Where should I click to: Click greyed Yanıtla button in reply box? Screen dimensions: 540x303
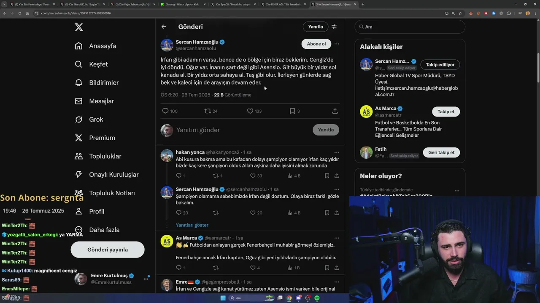point(326,130)
